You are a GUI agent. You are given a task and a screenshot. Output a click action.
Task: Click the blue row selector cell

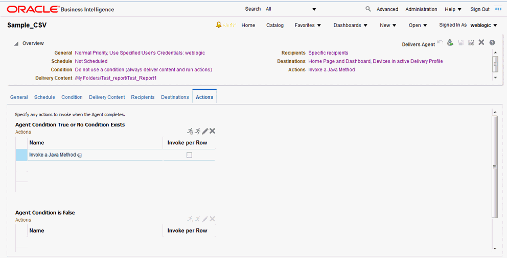coord(21,155)
